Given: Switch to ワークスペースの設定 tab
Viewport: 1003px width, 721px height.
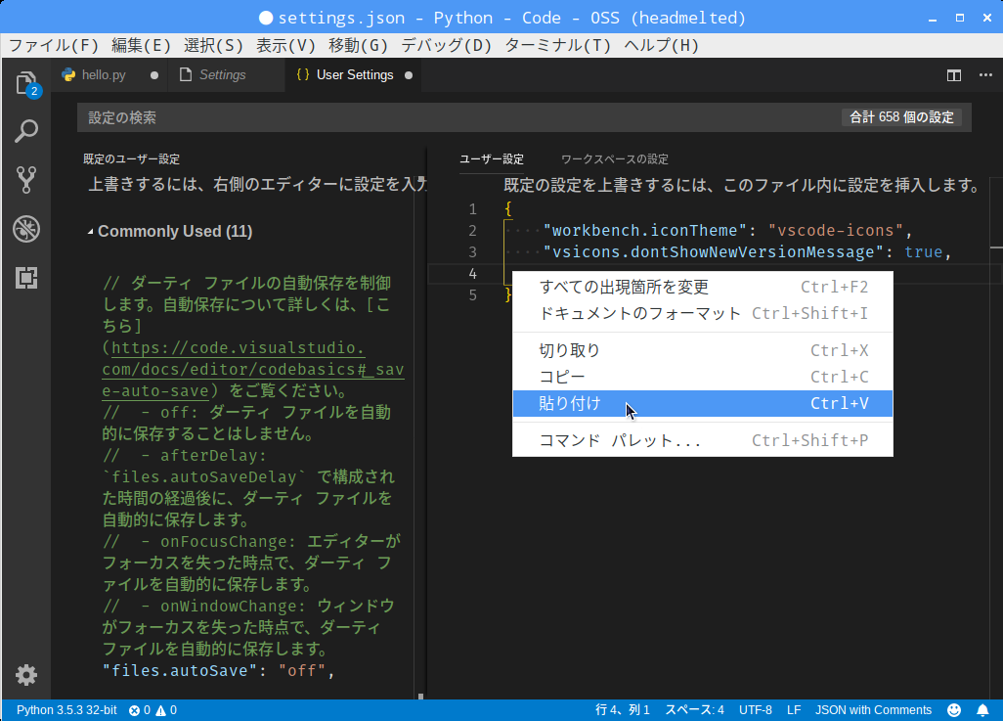Looking at the screenshot, I should coord(615,158).
